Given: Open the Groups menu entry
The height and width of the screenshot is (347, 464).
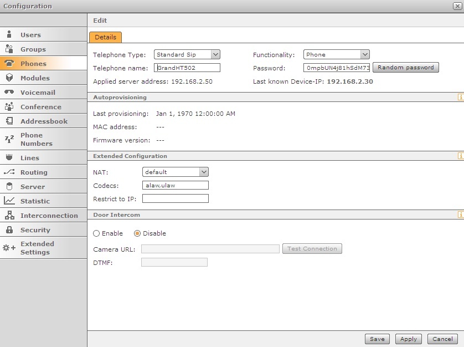Looking at the screenshot, I should click(44, 49).
